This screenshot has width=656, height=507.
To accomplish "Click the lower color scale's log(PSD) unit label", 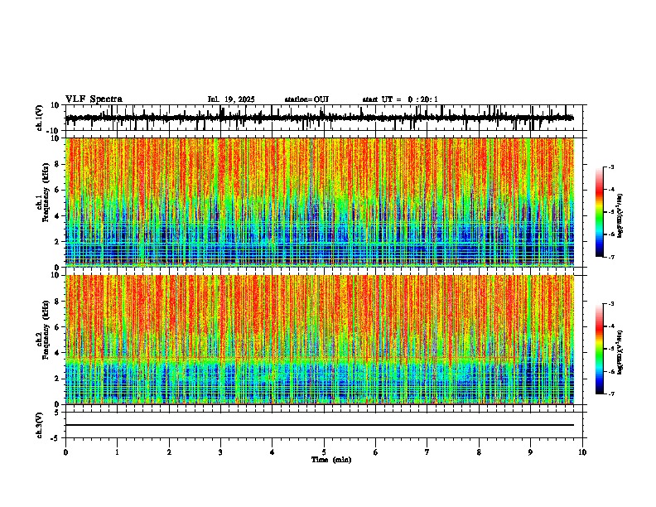I will 620,352.
